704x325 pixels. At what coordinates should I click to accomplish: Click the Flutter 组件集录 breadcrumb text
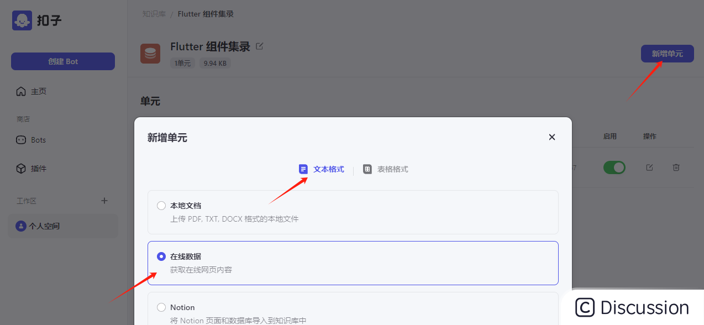[206, 14]
